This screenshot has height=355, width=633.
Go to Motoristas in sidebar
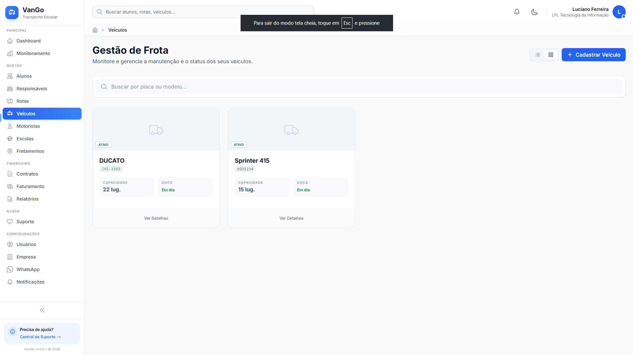(x=28, y=126)
